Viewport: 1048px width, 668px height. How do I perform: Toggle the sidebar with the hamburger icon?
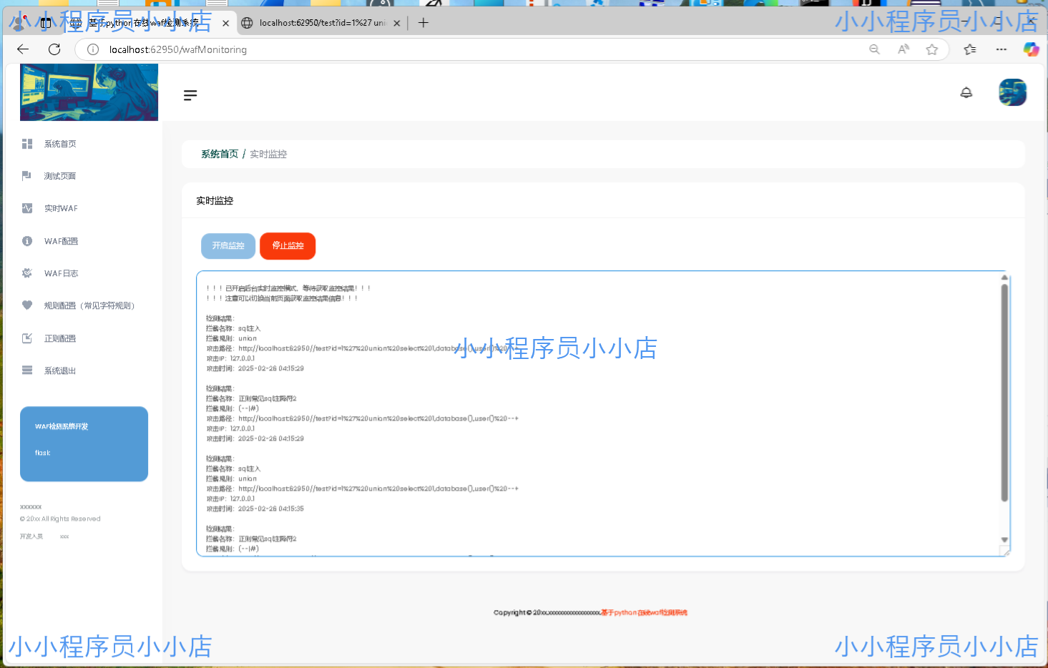pos(190,94)
